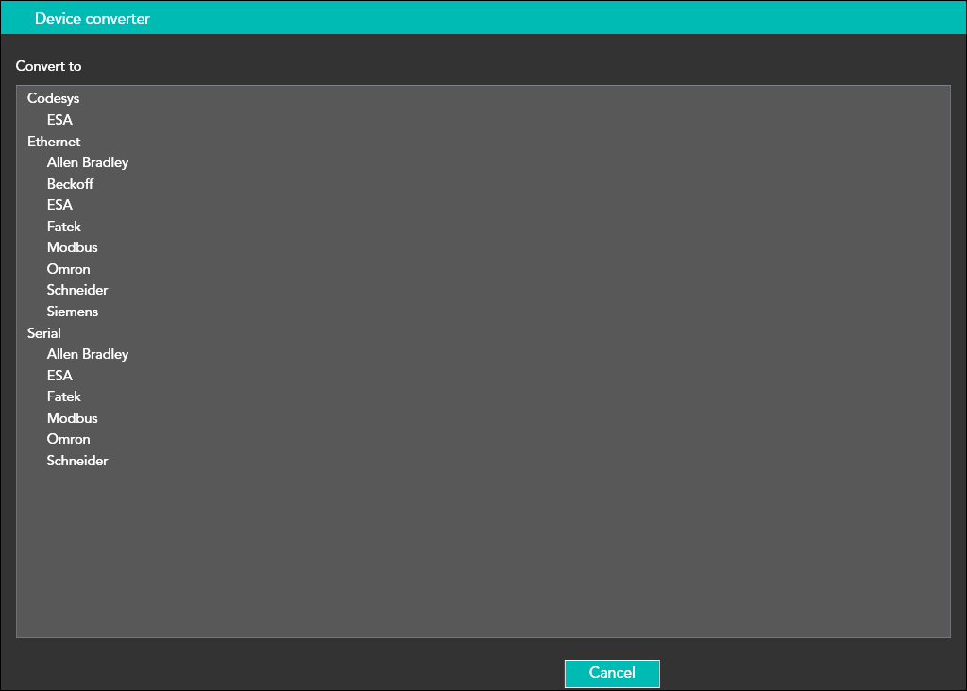967x691 pixels.
Task: Click the Cancel button
Action: pyautogui.click(x=612, y=673)
